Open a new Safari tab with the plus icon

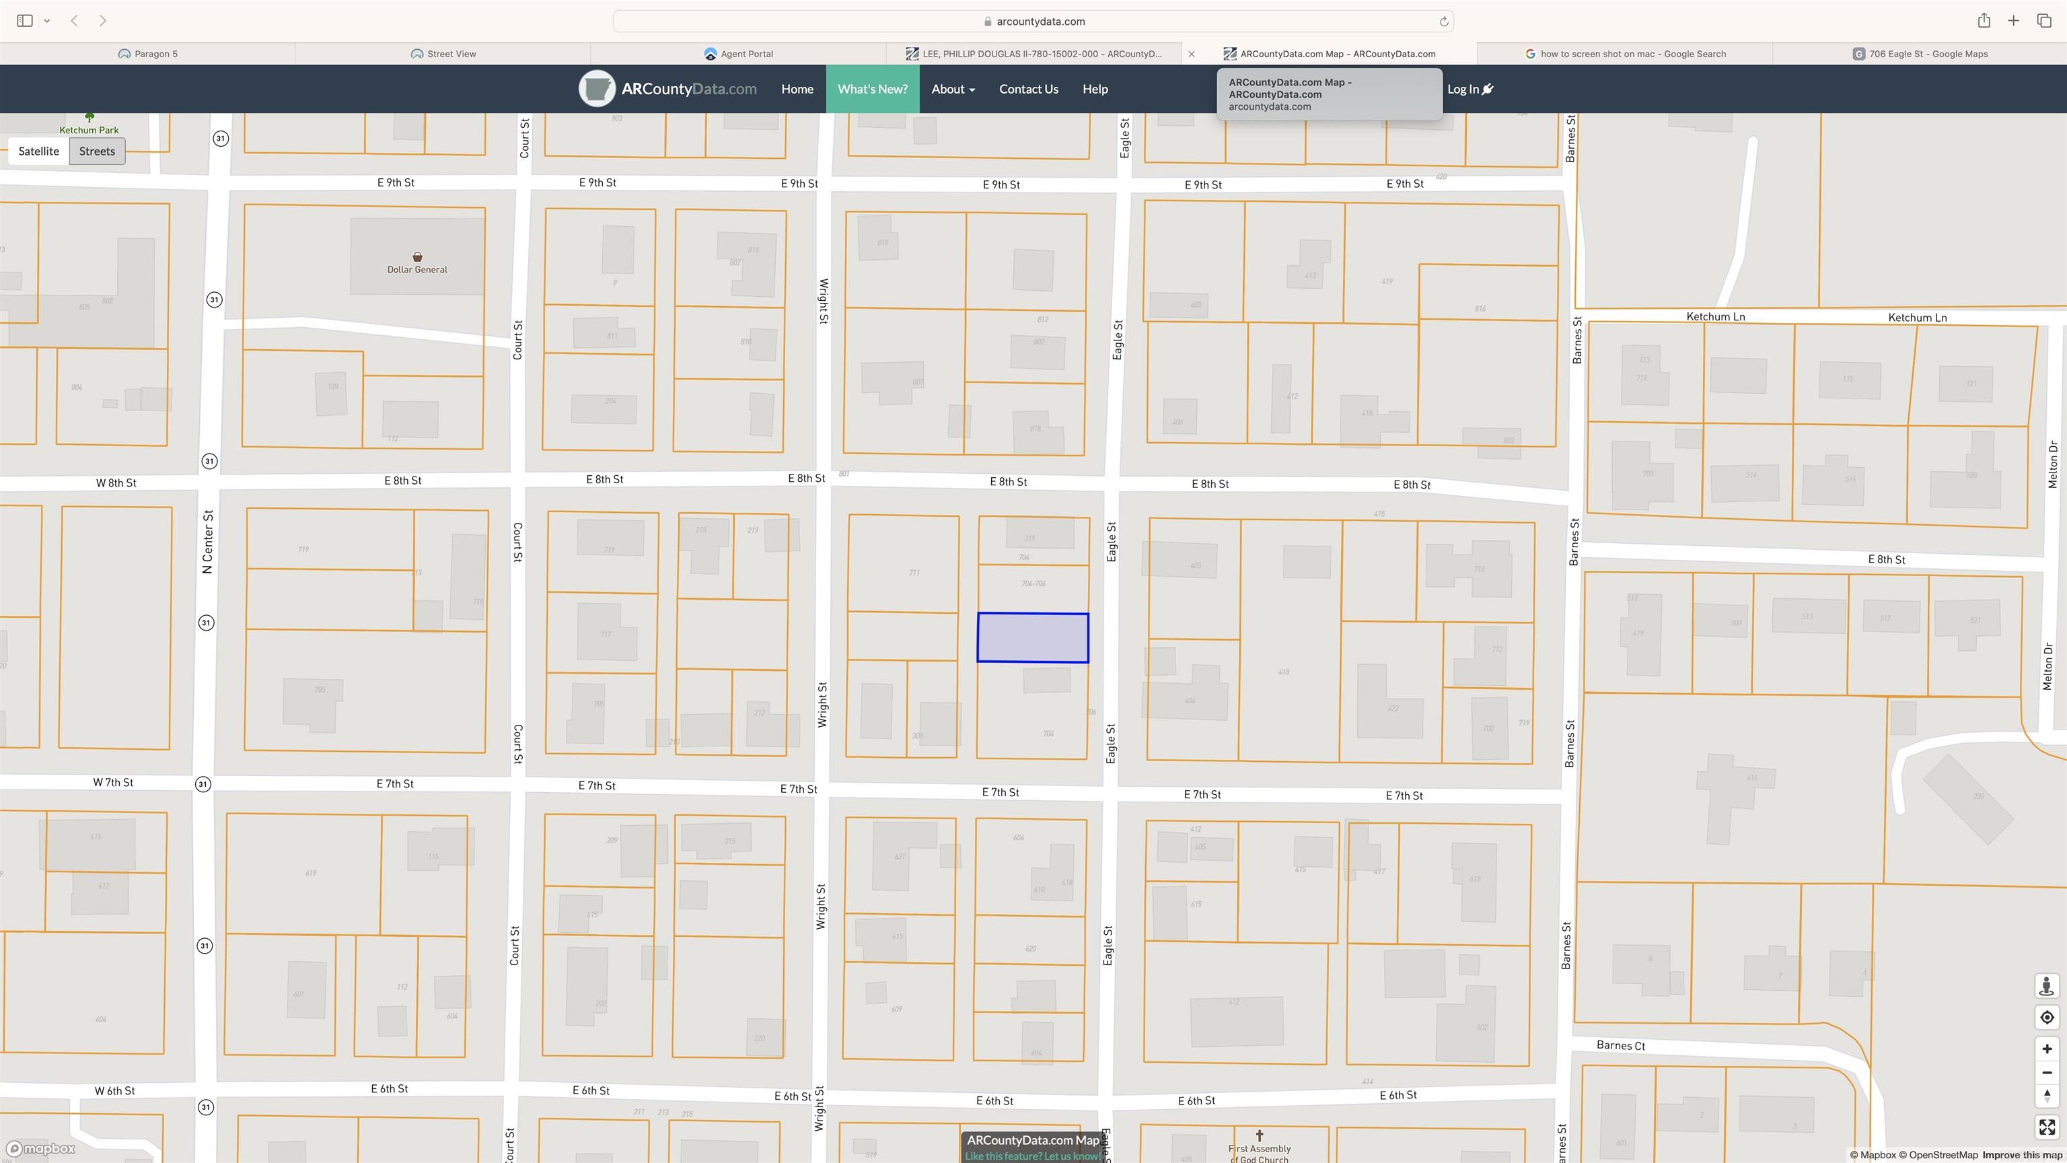pos(2013,21)
